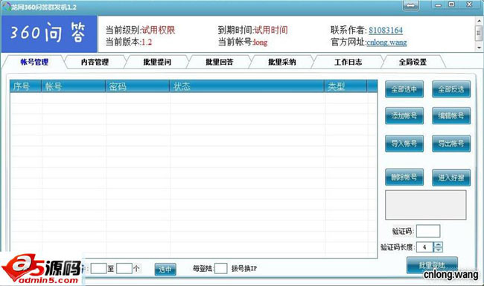Click the 密码 column header
484x286 pixels.
pyautogui.click(x=138, y=86)
